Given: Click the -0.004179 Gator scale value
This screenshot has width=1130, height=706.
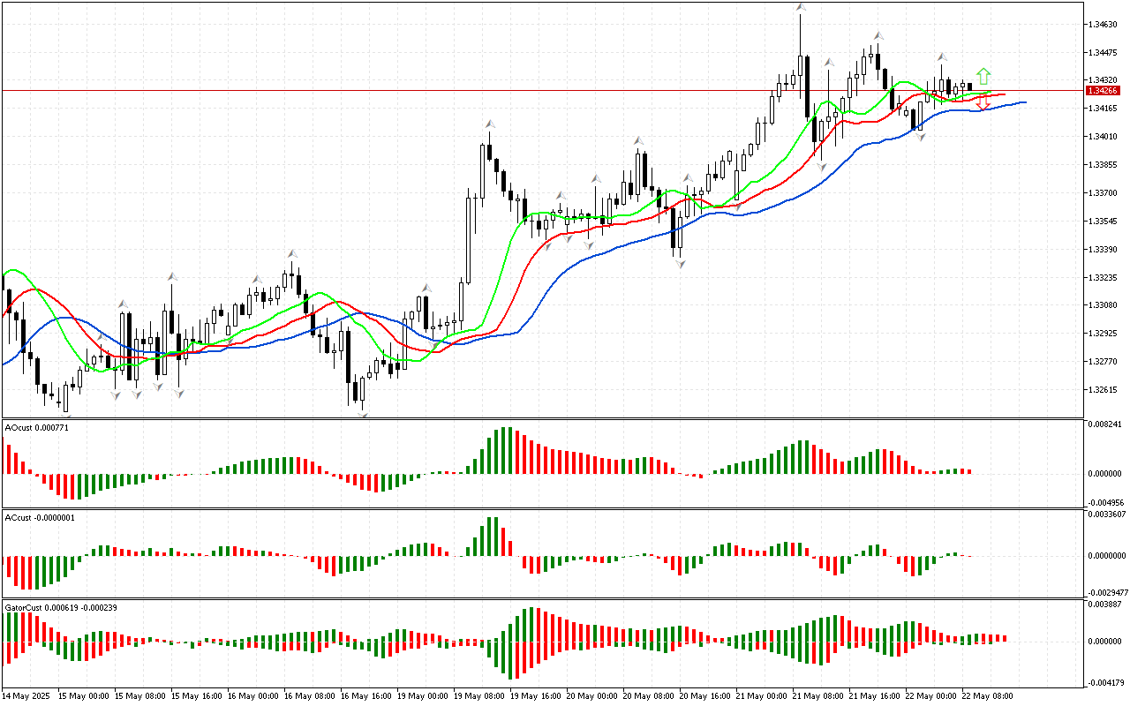Looking at the screenshot, I should click(x=1107, y=682).
